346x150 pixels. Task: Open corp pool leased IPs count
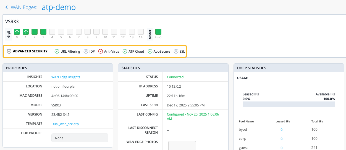point(282,139)
